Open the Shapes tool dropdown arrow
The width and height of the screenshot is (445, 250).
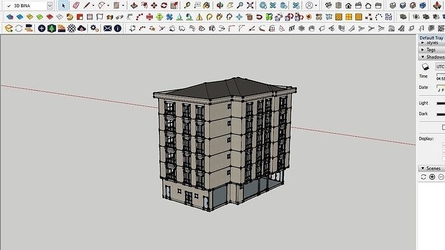click(x=123, y=6)
